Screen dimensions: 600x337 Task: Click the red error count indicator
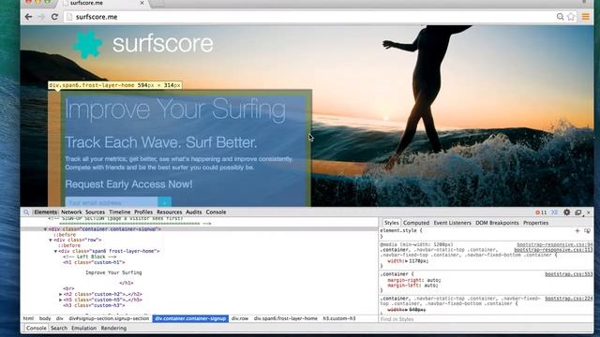pyautogui.click(x=541, y=212)
